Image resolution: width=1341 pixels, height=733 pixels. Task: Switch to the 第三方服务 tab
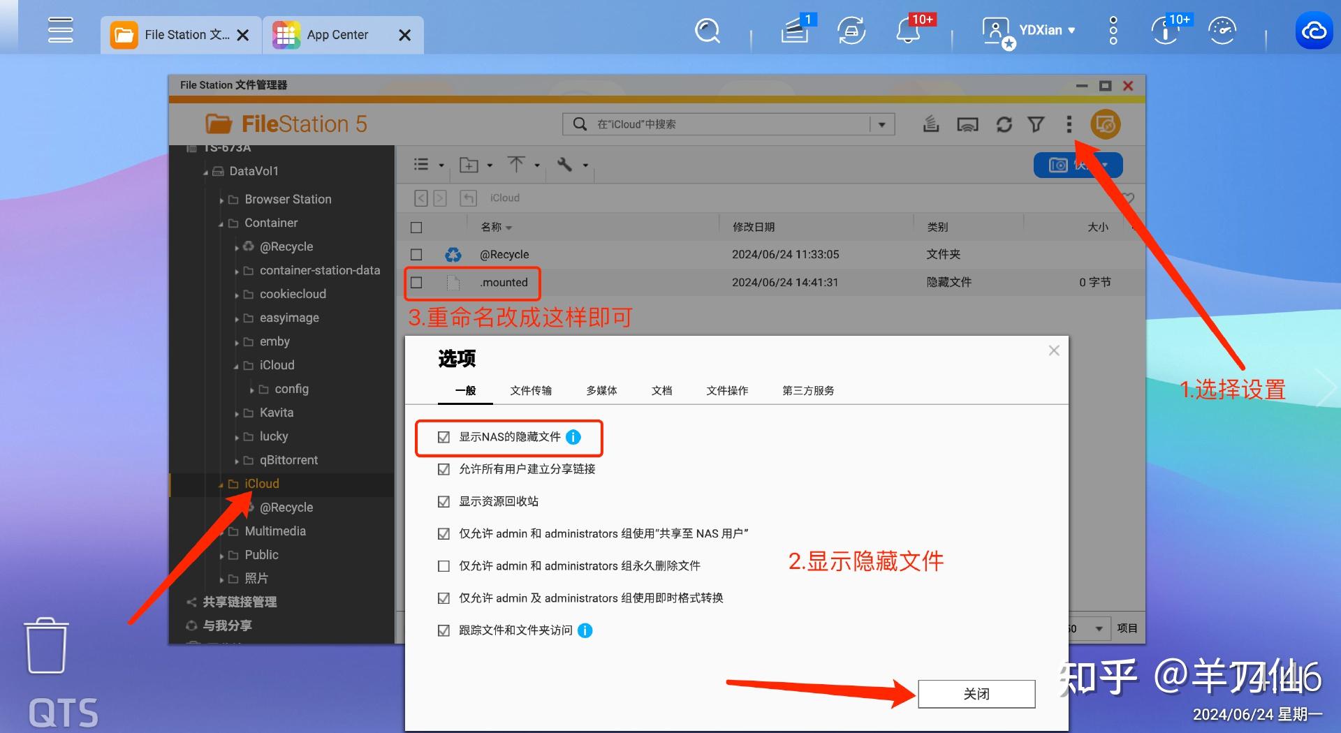coord(808,391)
